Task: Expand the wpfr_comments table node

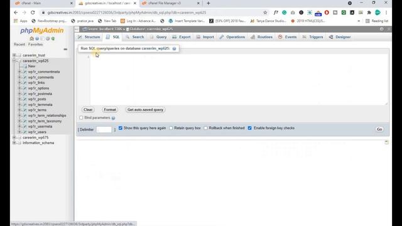Action: pos(19,77)
